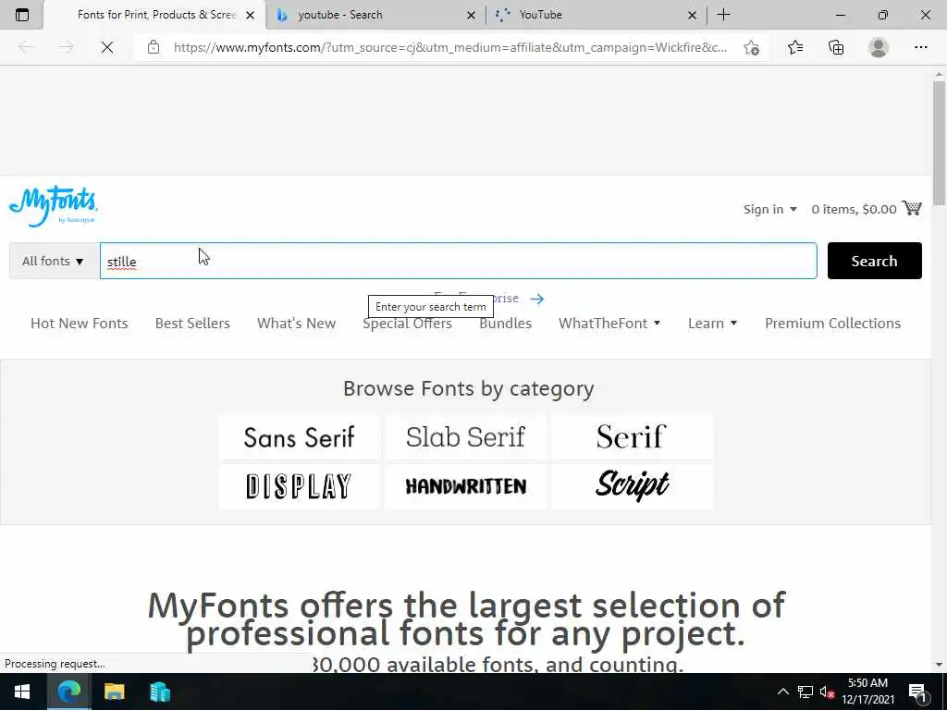Viewport: 947px width, 710px height.
Task: Go to MyFonts home via logo
Action: (53, 206)
